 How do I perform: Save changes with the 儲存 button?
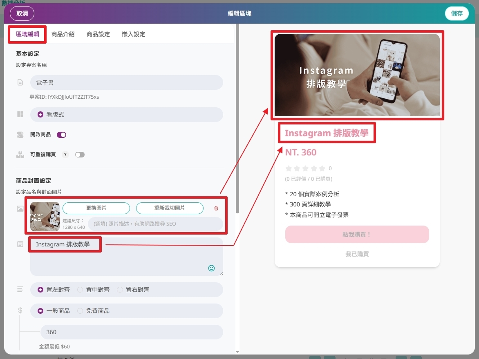point(457,13)
